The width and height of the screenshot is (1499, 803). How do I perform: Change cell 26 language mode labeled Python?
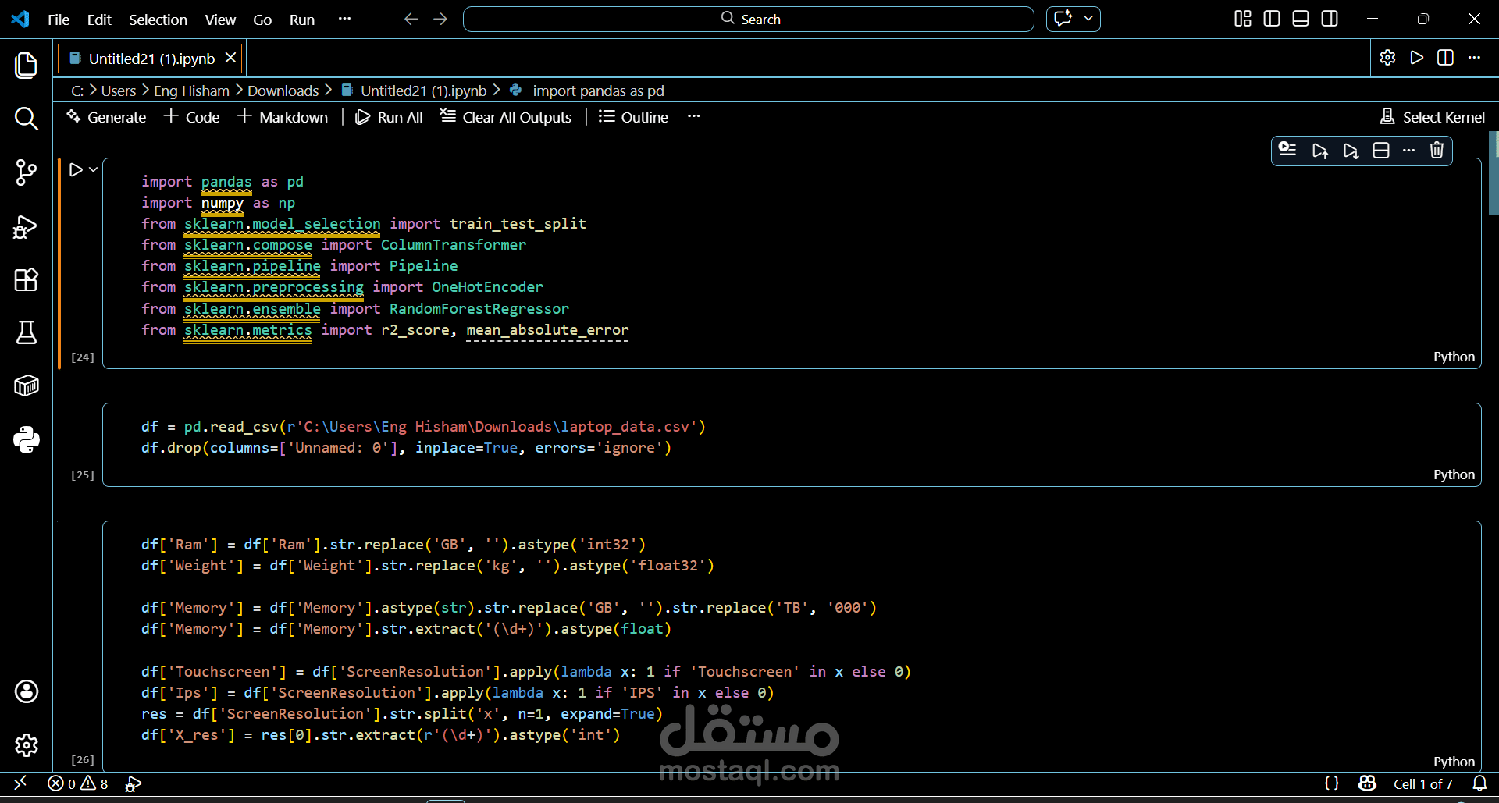pos(1454,762)
